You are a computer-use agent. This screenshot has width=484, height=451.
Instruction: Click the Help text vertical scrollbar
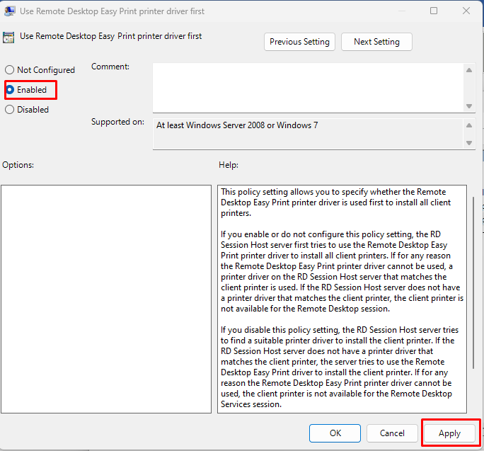coord(473,282)
